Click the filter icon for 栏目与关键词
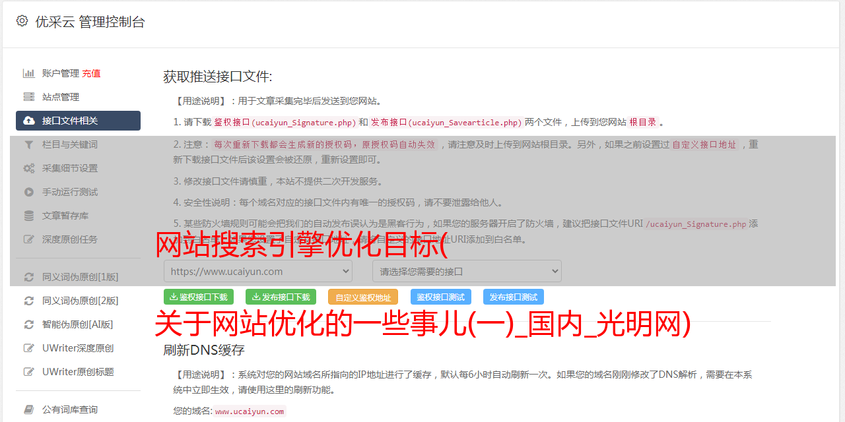The height and width of the screenshot is (422, 845). coord(29,144)
